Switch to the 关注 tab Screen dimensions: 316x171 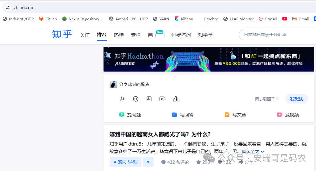pos(85,35)
